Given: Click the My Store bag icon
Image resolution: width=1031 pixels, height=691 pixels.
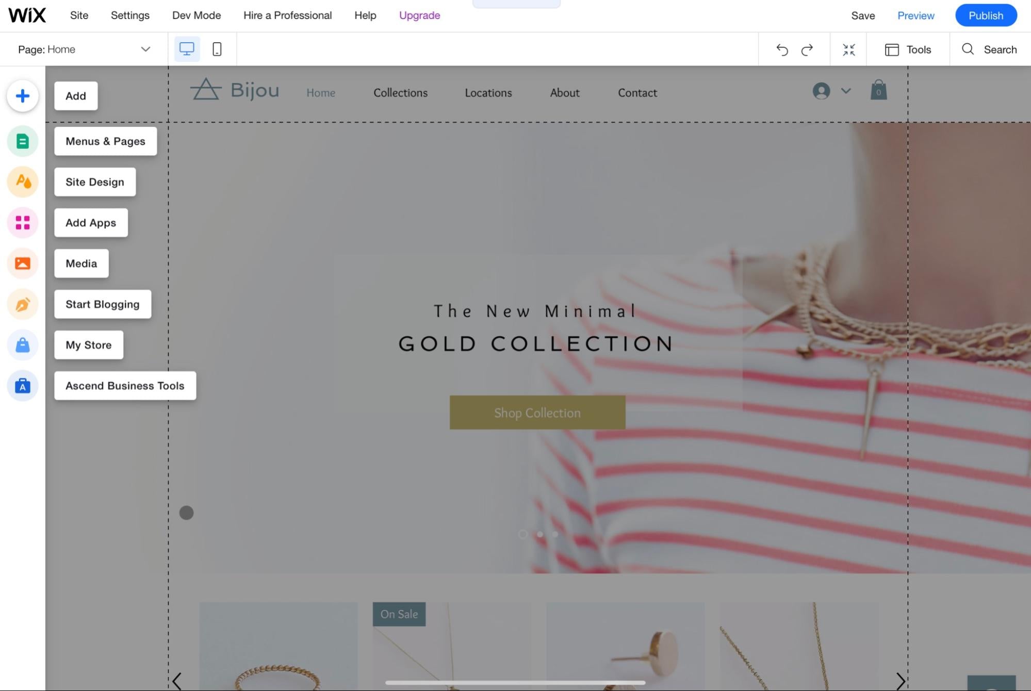Looking at the screenshot, I should (22, 345).
